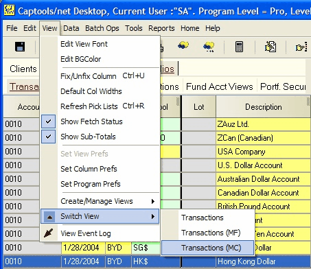Toggle Show Fetch Status checkmark
311x269 pixels.
48,121
